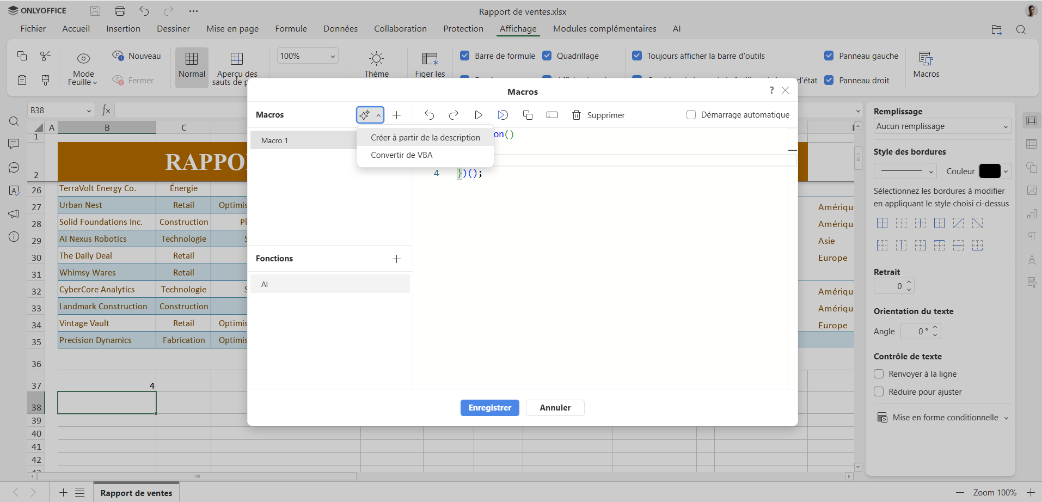Open the Fichier menu

click(x=33, y=29)
